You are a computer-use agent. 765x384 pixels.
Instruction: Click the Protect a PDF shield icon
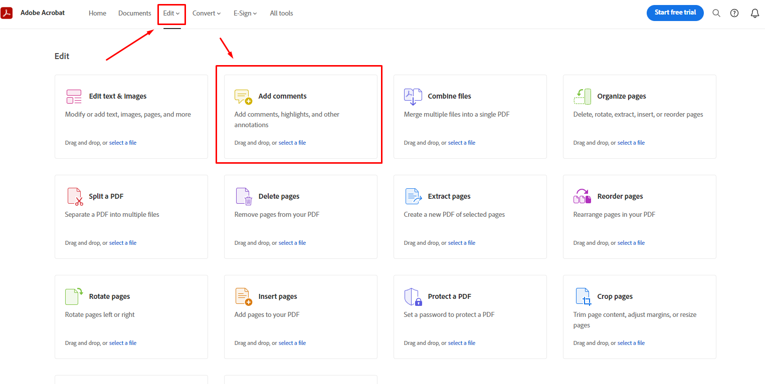pyautogui.click(x=413, y=296)
